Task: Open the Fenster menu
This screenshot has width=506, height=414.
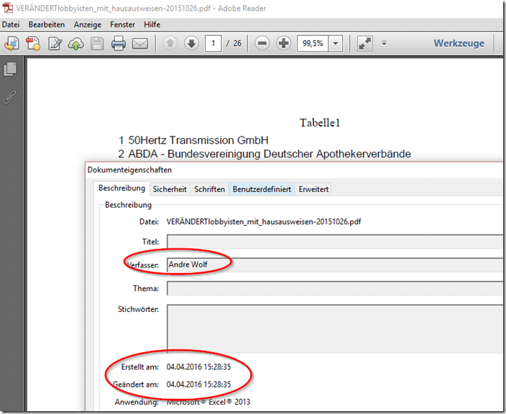Action: (x=122, y=24)
